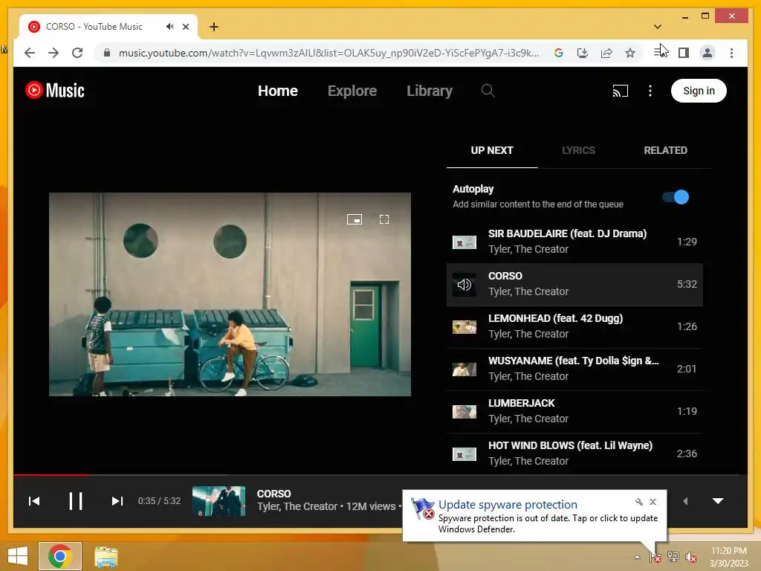Click LUMBERJACK queue thumbnail
Screen dimensions: 761x571
tap(464, 412)
